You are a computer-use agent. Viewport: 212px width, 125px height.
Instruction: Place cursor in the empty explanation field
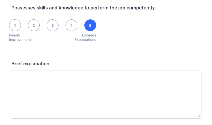coord(106,94)
